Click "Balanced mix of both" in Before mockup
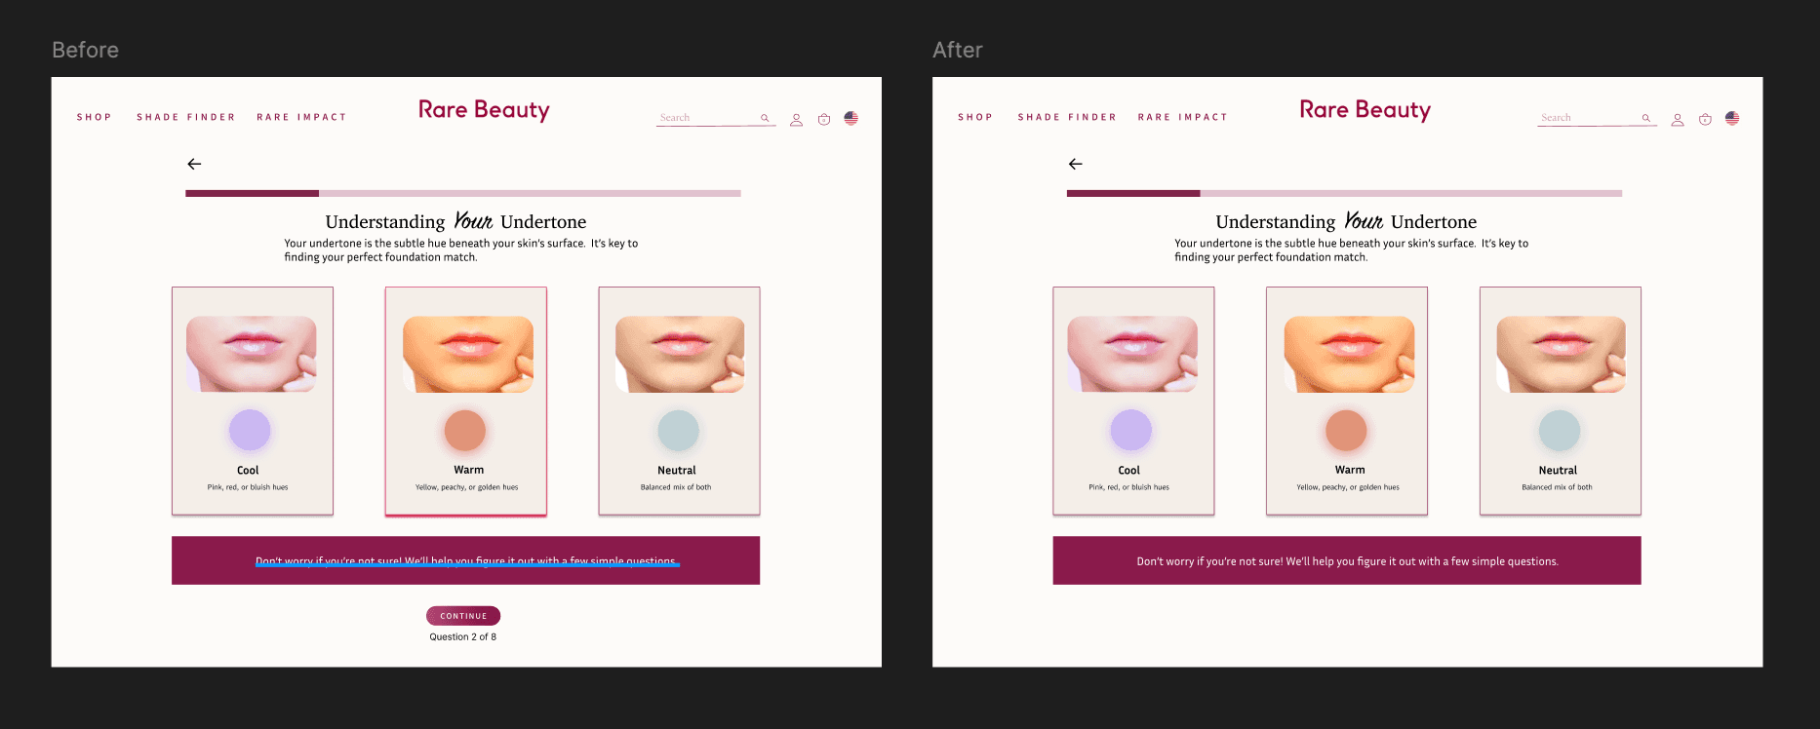The image size is (1820, 729). [676, 487]
